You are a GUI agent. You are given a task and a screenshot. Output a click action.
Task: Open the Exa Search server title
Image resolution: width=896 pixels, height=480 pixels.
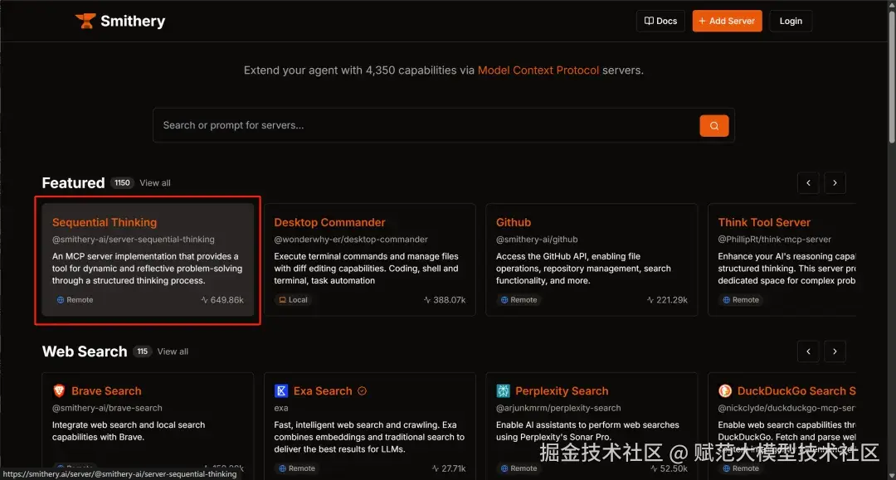click(x=323, y=390)
